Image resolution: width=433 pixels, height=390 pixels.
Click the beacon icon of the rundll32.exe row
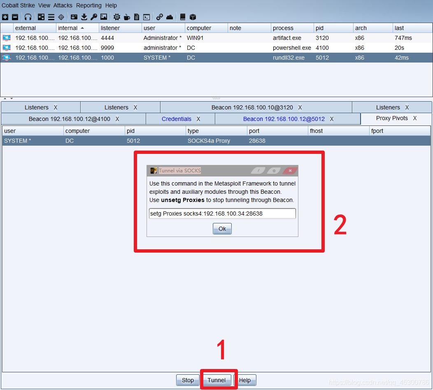click(7, 58)
